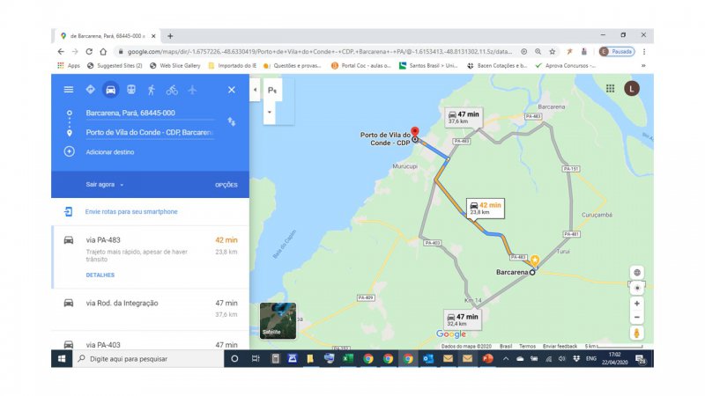Click DETALHES for the PA-483 route
Screen dimensions: 705x396
pyautogui.click(x=100, y=275)
